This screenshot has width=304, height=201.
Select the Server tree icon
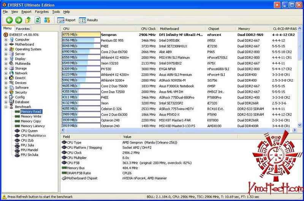coord(12,54)
